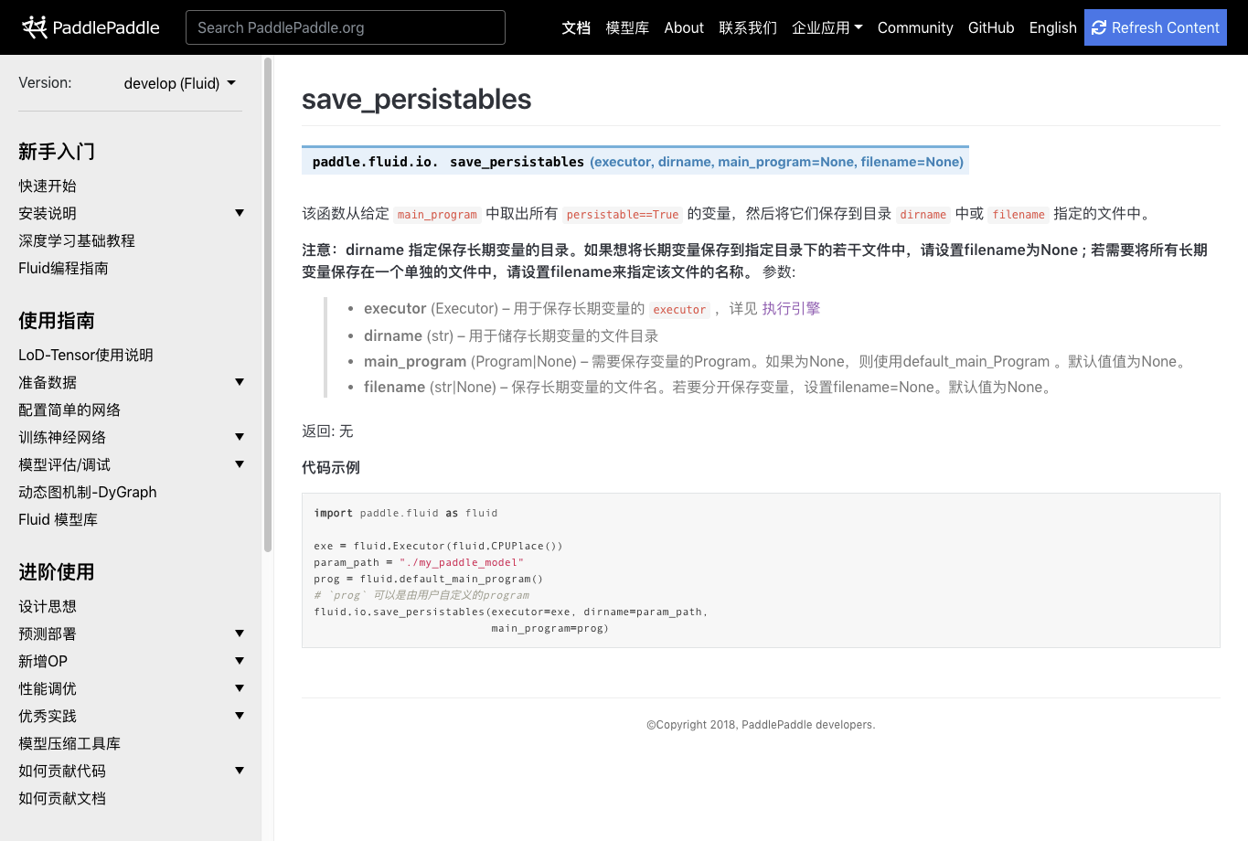The image size is (1248, 841).
Task: Click the sidebar vertical scrollbar
Action: tap(268, 304)
